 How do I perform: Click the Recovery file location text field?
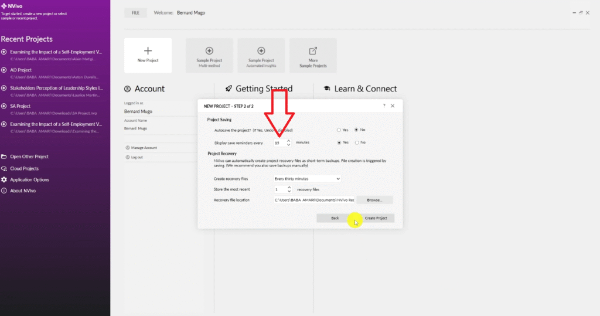tap(314, 200)
